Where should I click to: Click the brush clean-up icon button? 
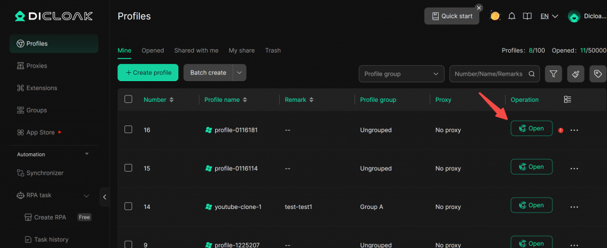click(576, 73)
